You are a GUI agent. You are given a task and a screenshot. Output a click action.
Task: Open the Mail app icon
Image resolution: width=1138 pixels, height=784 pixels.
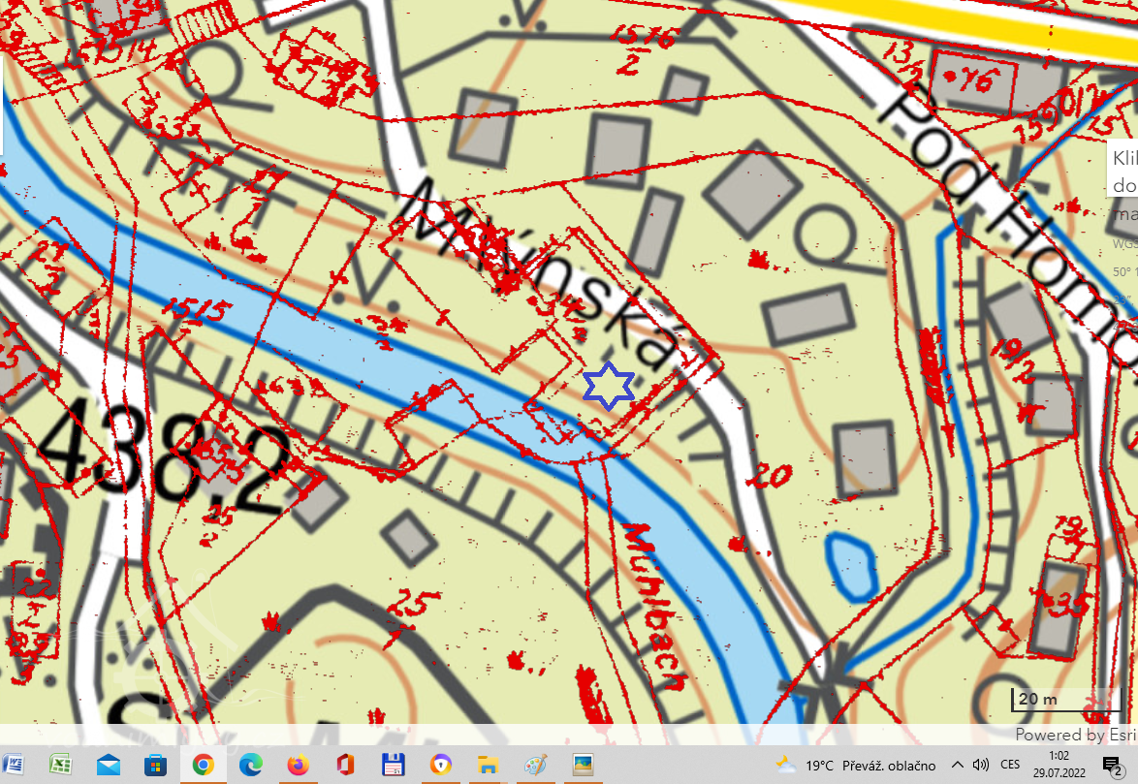tap(109, 765)
